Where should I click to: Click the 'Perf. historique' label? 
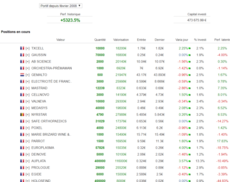[70, 14]
